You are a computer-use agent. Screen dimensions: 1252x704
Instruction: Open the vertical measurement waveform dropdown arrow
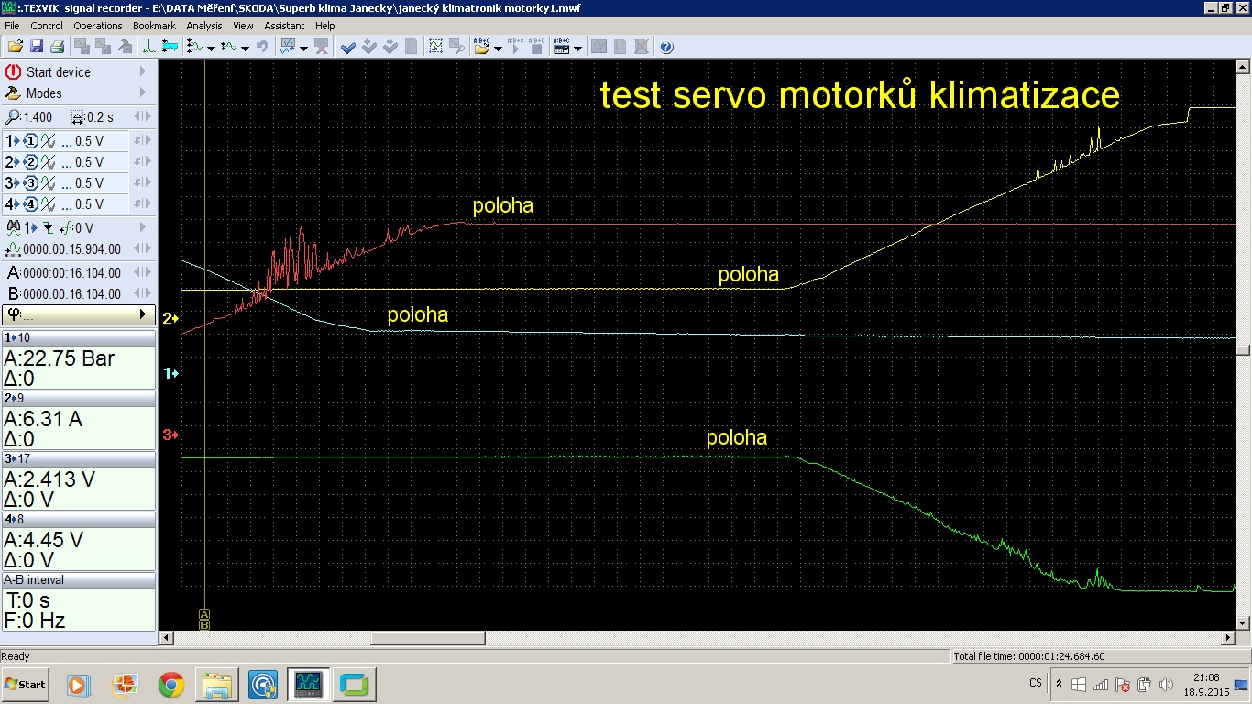click(211, 48)
